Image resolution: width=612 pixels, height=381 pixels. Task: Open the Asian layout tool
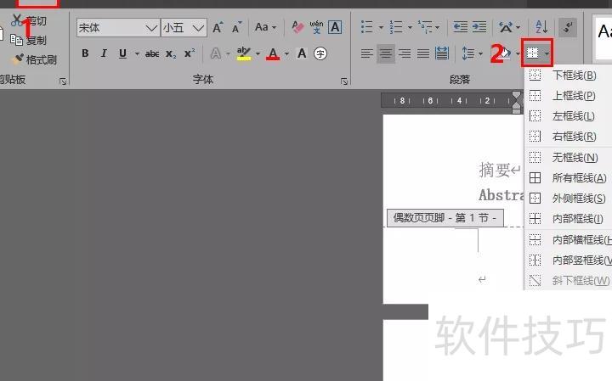point(506,27)
